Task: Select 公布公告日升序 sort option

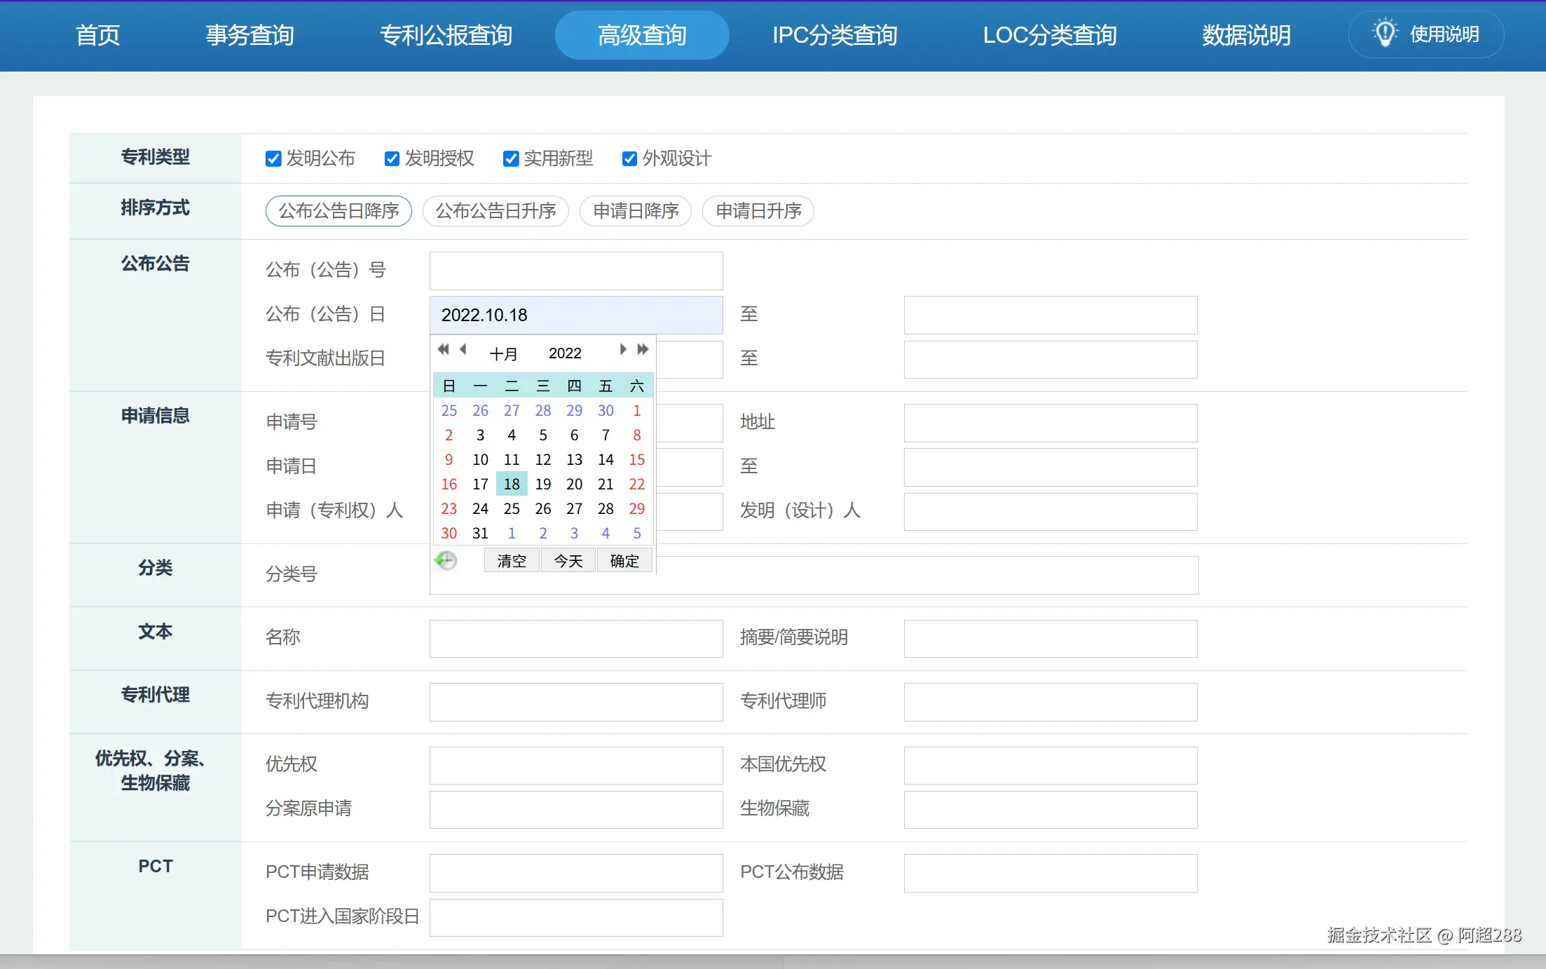Action: coord(495,211)
